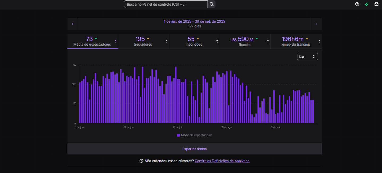The height and width of the screenshot is (173, 382).
Task: Select the Seguidores metric tab
Action: pos(143,41)
